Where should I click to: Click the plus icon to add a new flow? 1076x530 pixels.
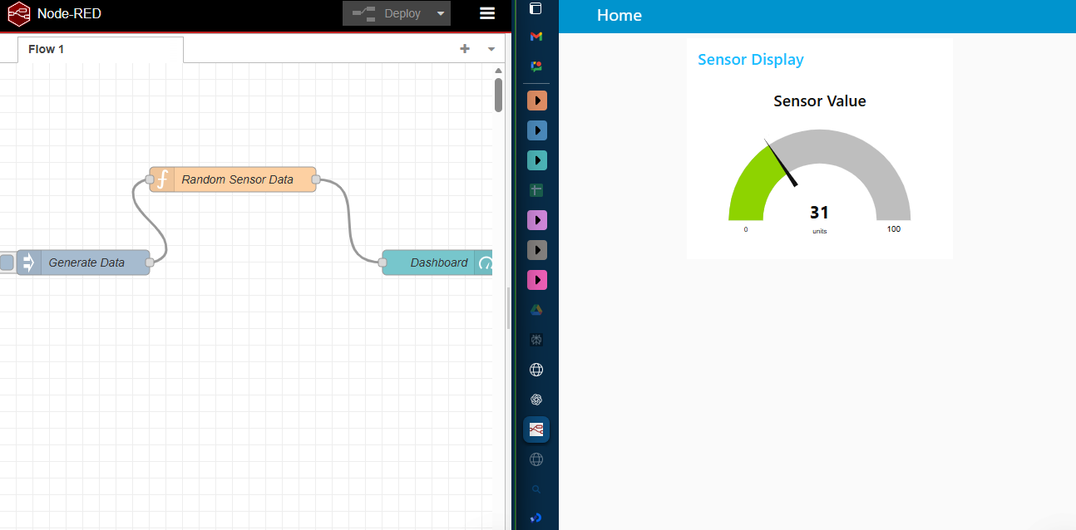(x=465, y=49)
